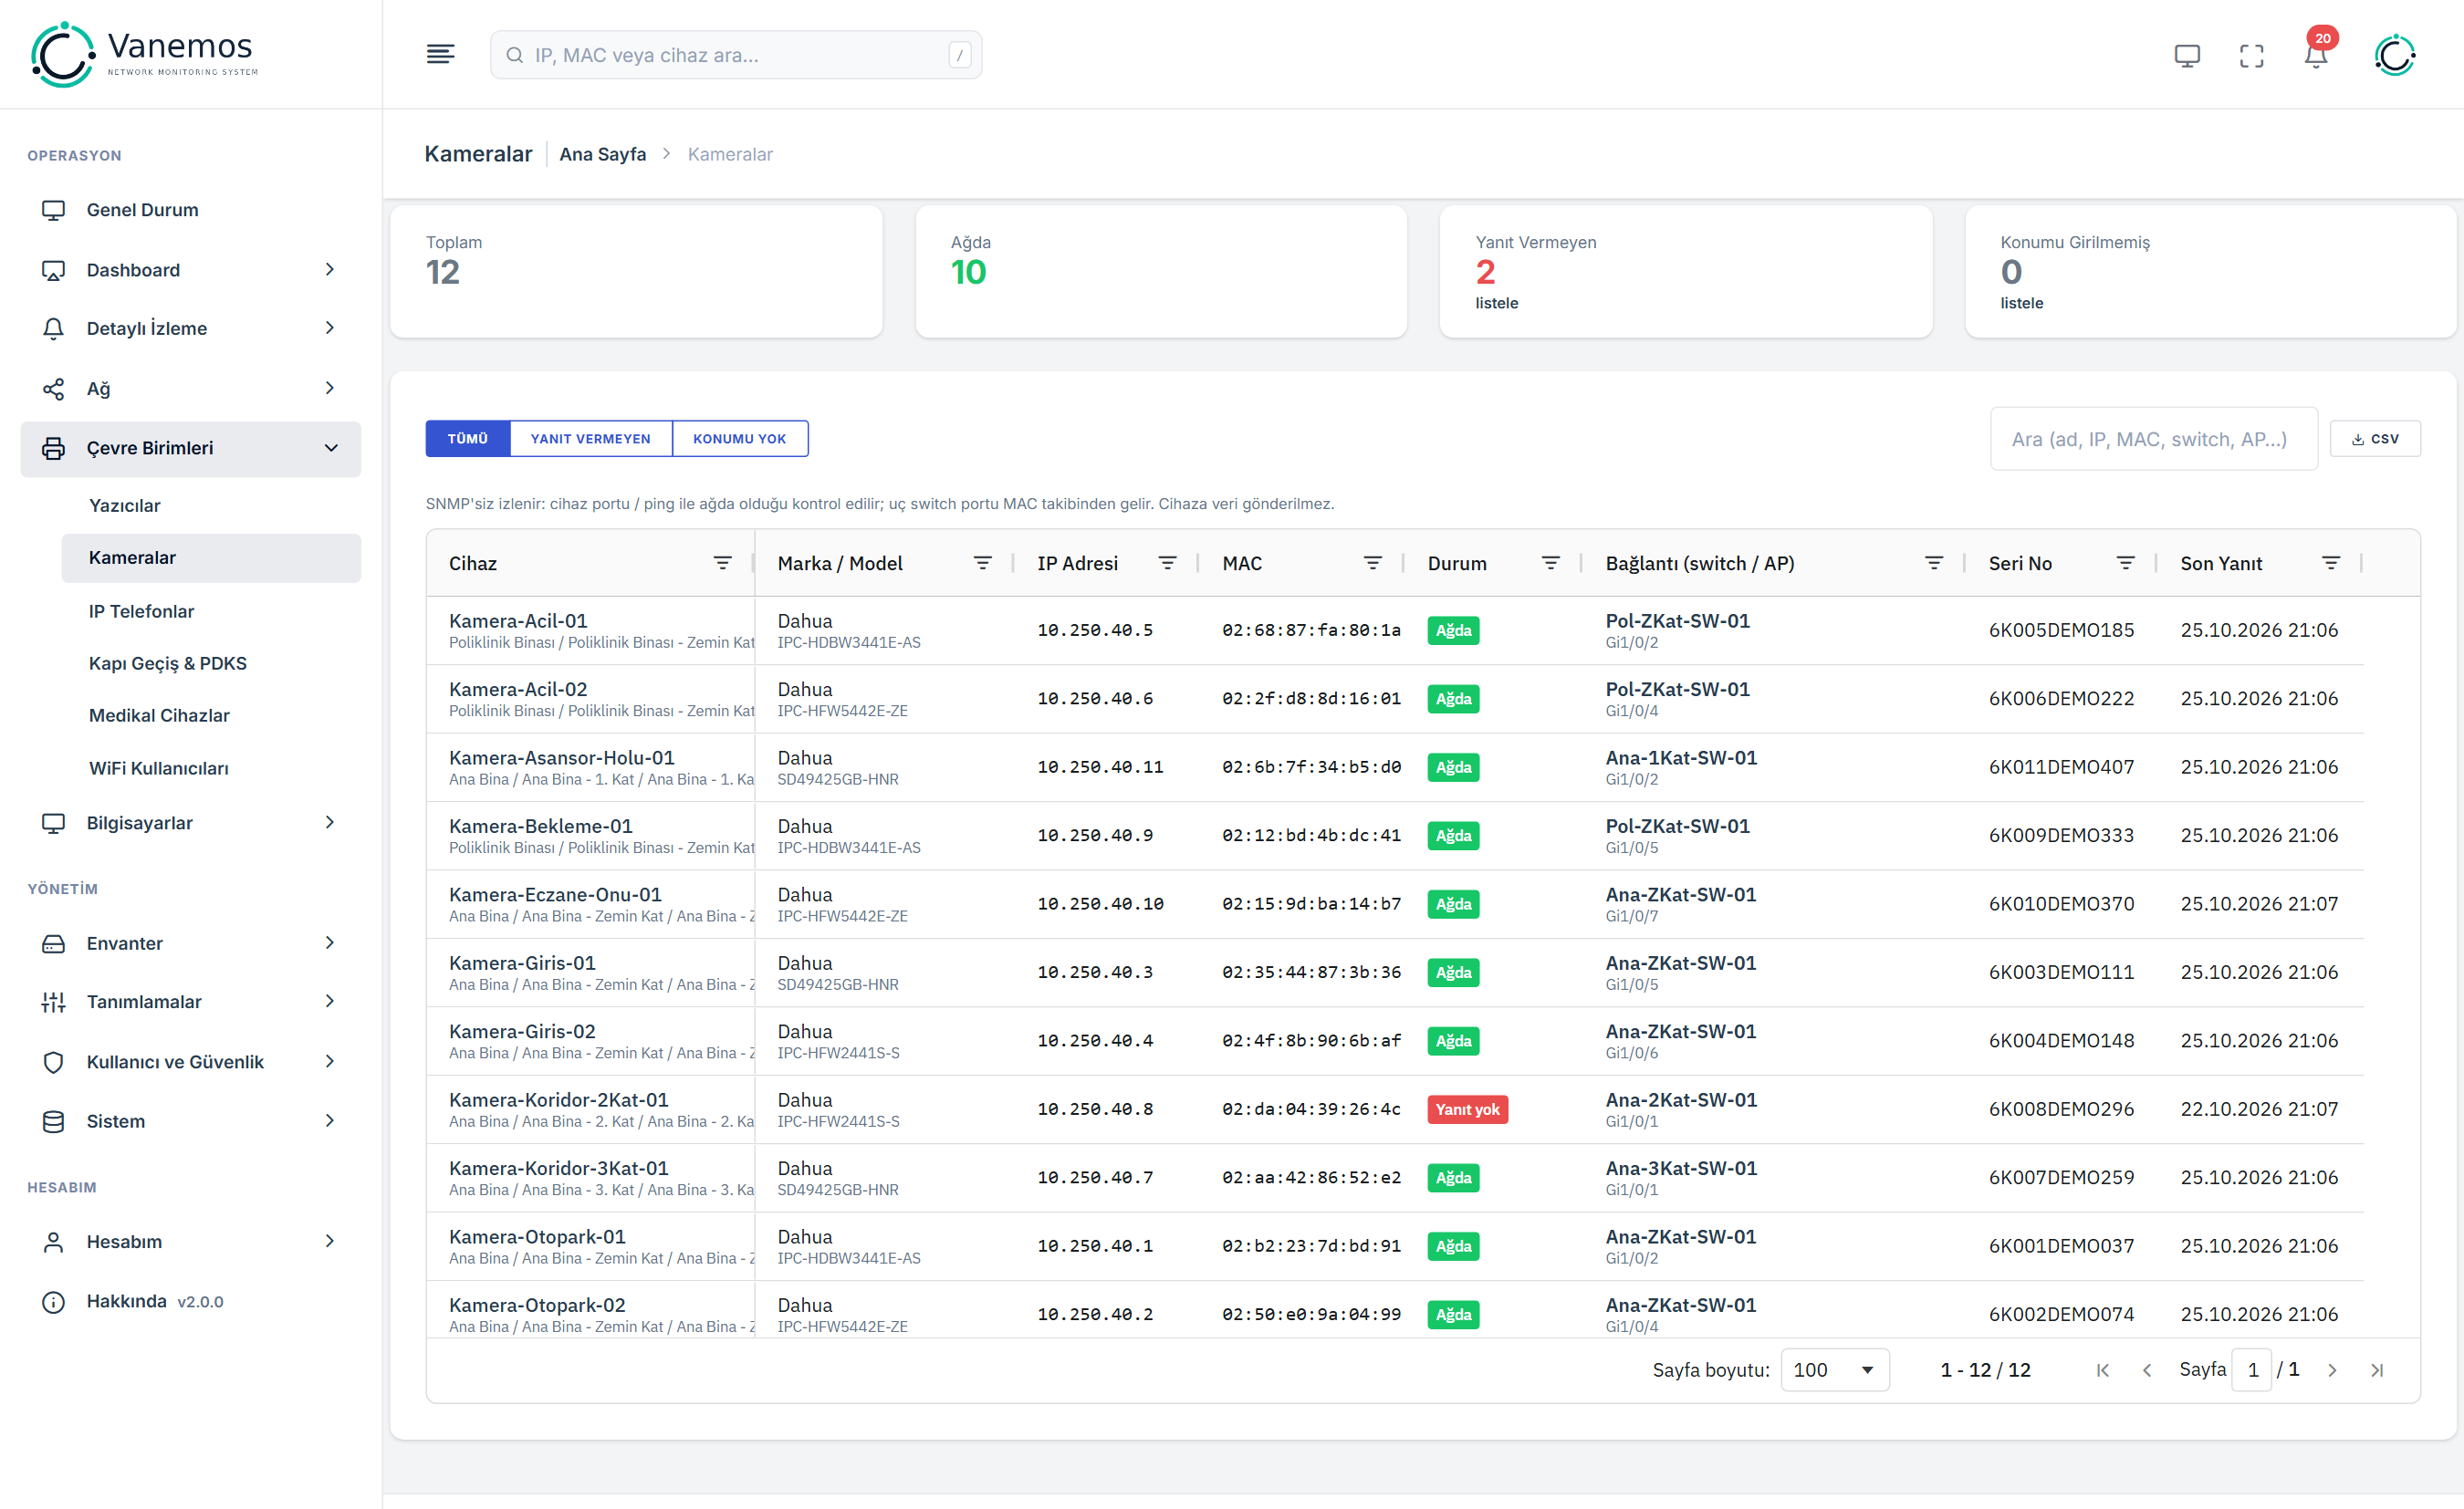Click the fullscreen toggle icon

coord(2251,55)
